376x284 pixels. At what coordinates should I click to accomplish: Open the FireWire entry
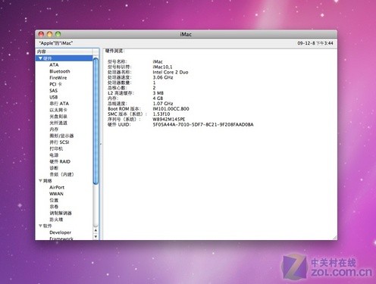[58, 78]
